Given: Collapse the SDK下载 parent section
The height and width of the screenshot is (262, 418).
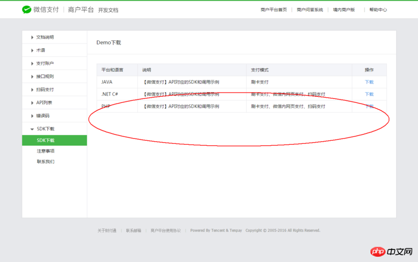Looking at the screenshot, I should [45, 129].
